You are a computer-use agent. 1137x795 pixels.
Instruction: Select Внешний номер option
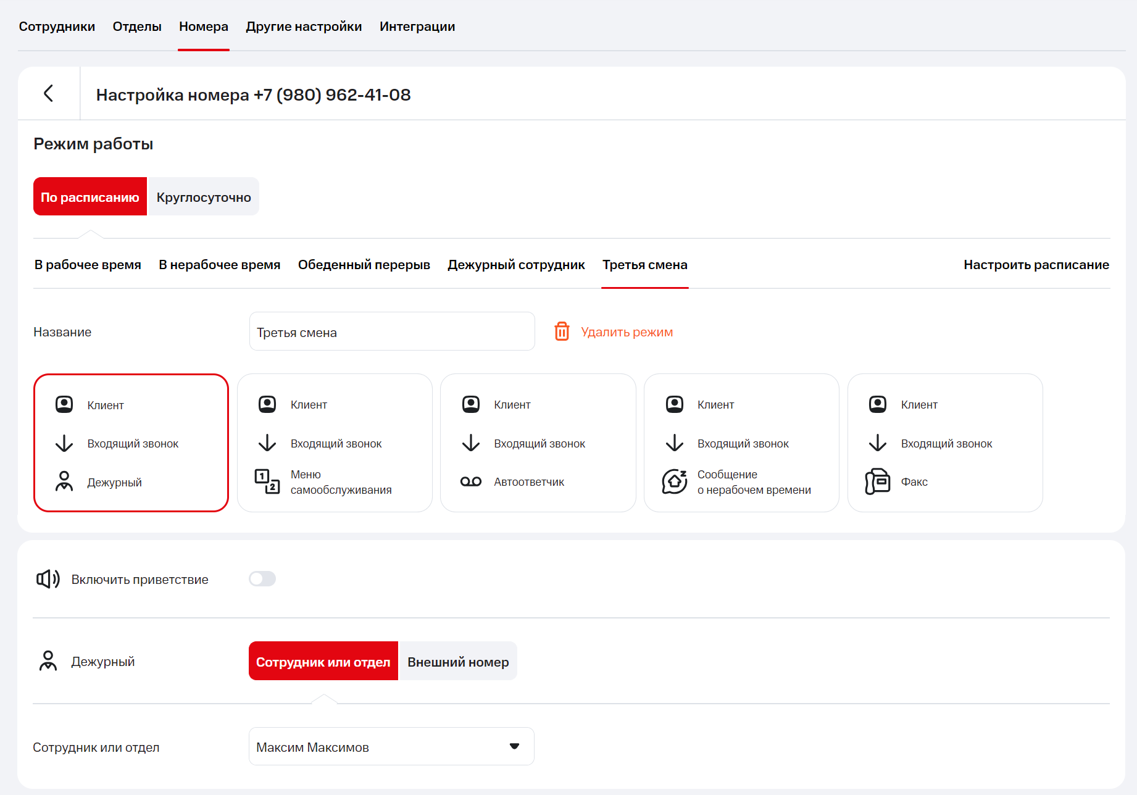pyautogui.click(x=458, y=662)
